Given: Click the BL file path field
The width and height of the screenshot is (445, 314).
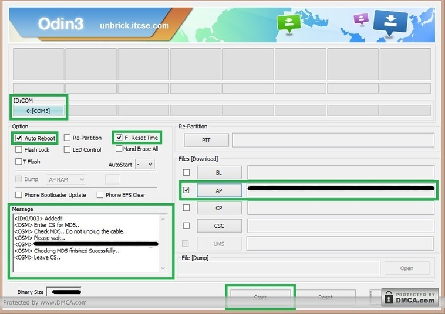Looking at the screenshot, I should click(x=341, y=172).
